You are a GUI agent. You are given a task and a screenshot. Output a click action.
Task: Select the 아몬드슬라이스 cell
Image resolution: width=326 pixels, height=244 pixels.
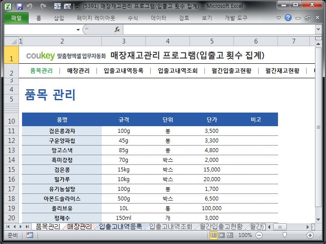pyautogui.click(x=62, y=199)
